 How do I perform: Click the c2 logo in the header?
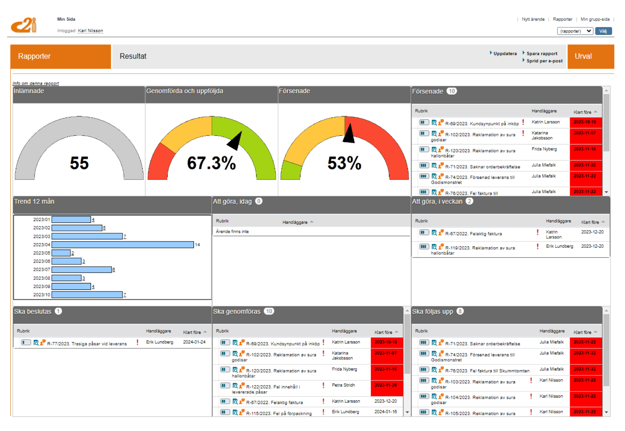(24, 25)
